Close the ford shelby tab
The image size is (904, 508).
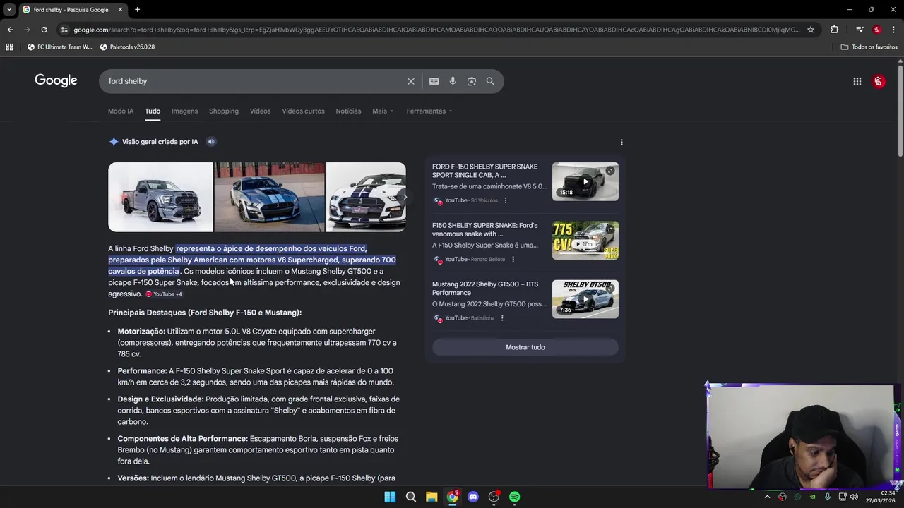pos(120,10)
